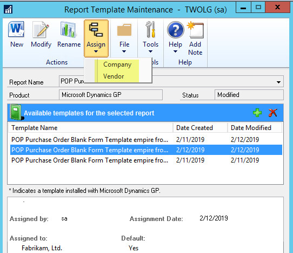Click the application icon in title bar
The width and height of the screenshot is (293, 253).
8,9
